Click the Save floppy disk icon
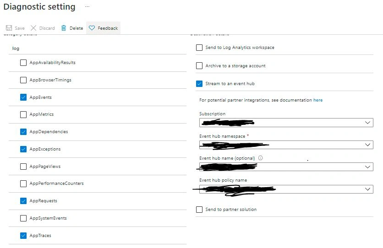The image size is (383, 248). (x=9, y=28)
